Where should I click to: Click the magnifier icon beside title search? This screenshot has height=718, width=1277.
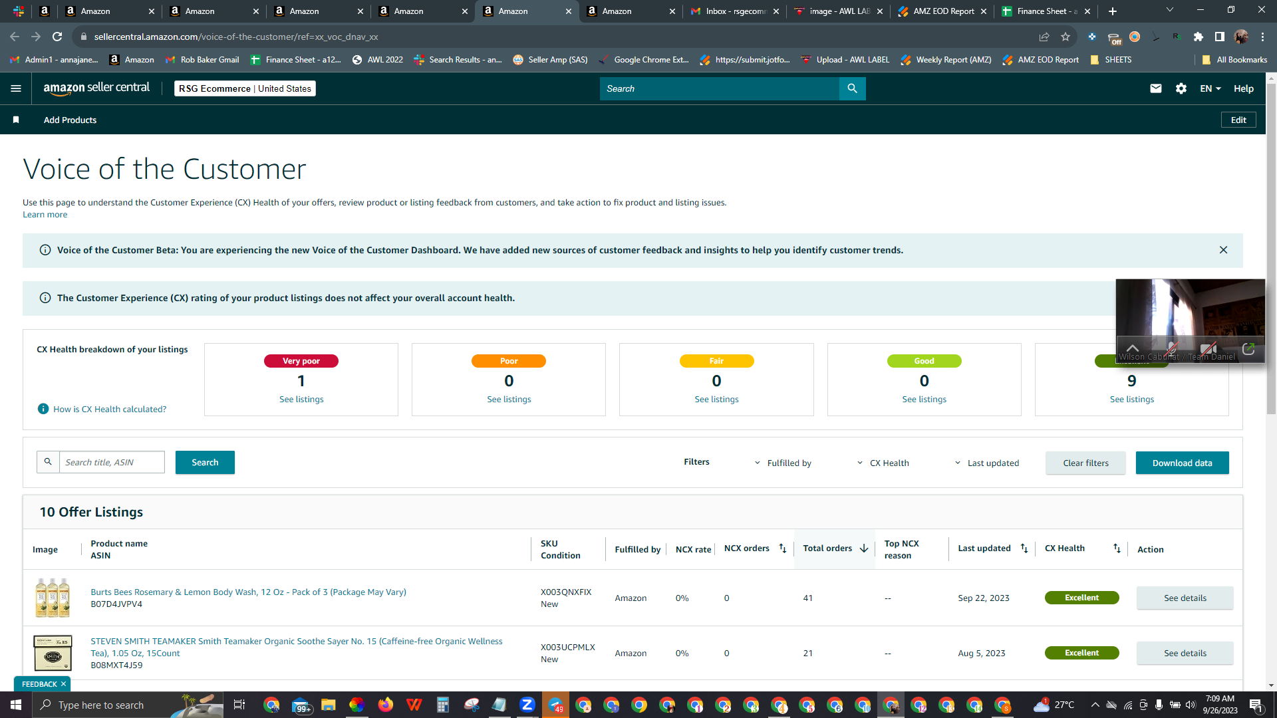48,462
